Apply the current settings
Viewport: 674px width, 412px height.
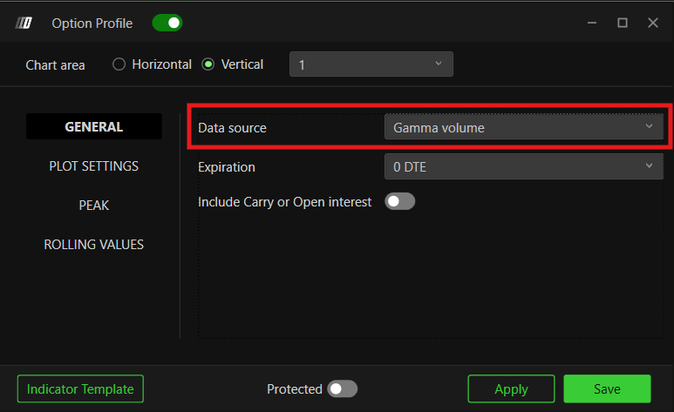click(511, 388)
